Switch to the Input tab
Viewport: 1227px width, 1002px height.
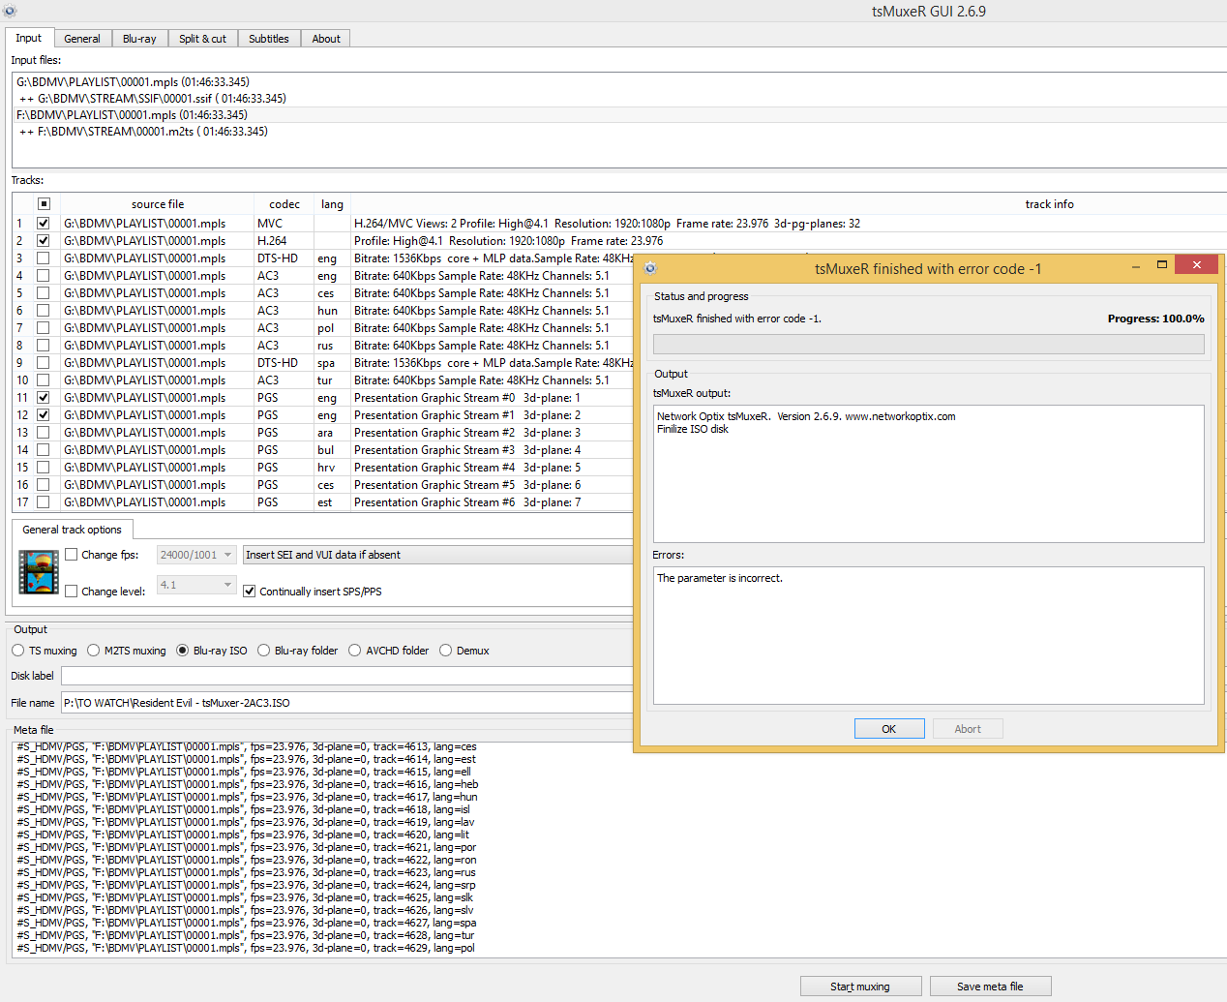29,38
